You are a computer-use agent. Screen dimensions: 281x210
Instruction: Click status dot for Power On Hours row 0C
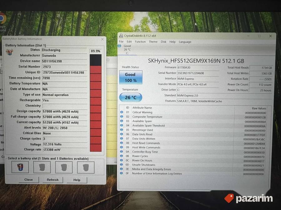click(x=122, y=160)
